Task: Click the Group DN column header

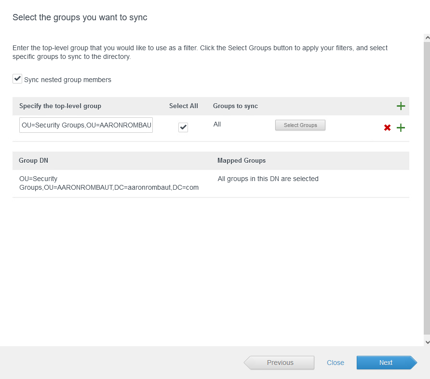Action: [x=34, y=160]
